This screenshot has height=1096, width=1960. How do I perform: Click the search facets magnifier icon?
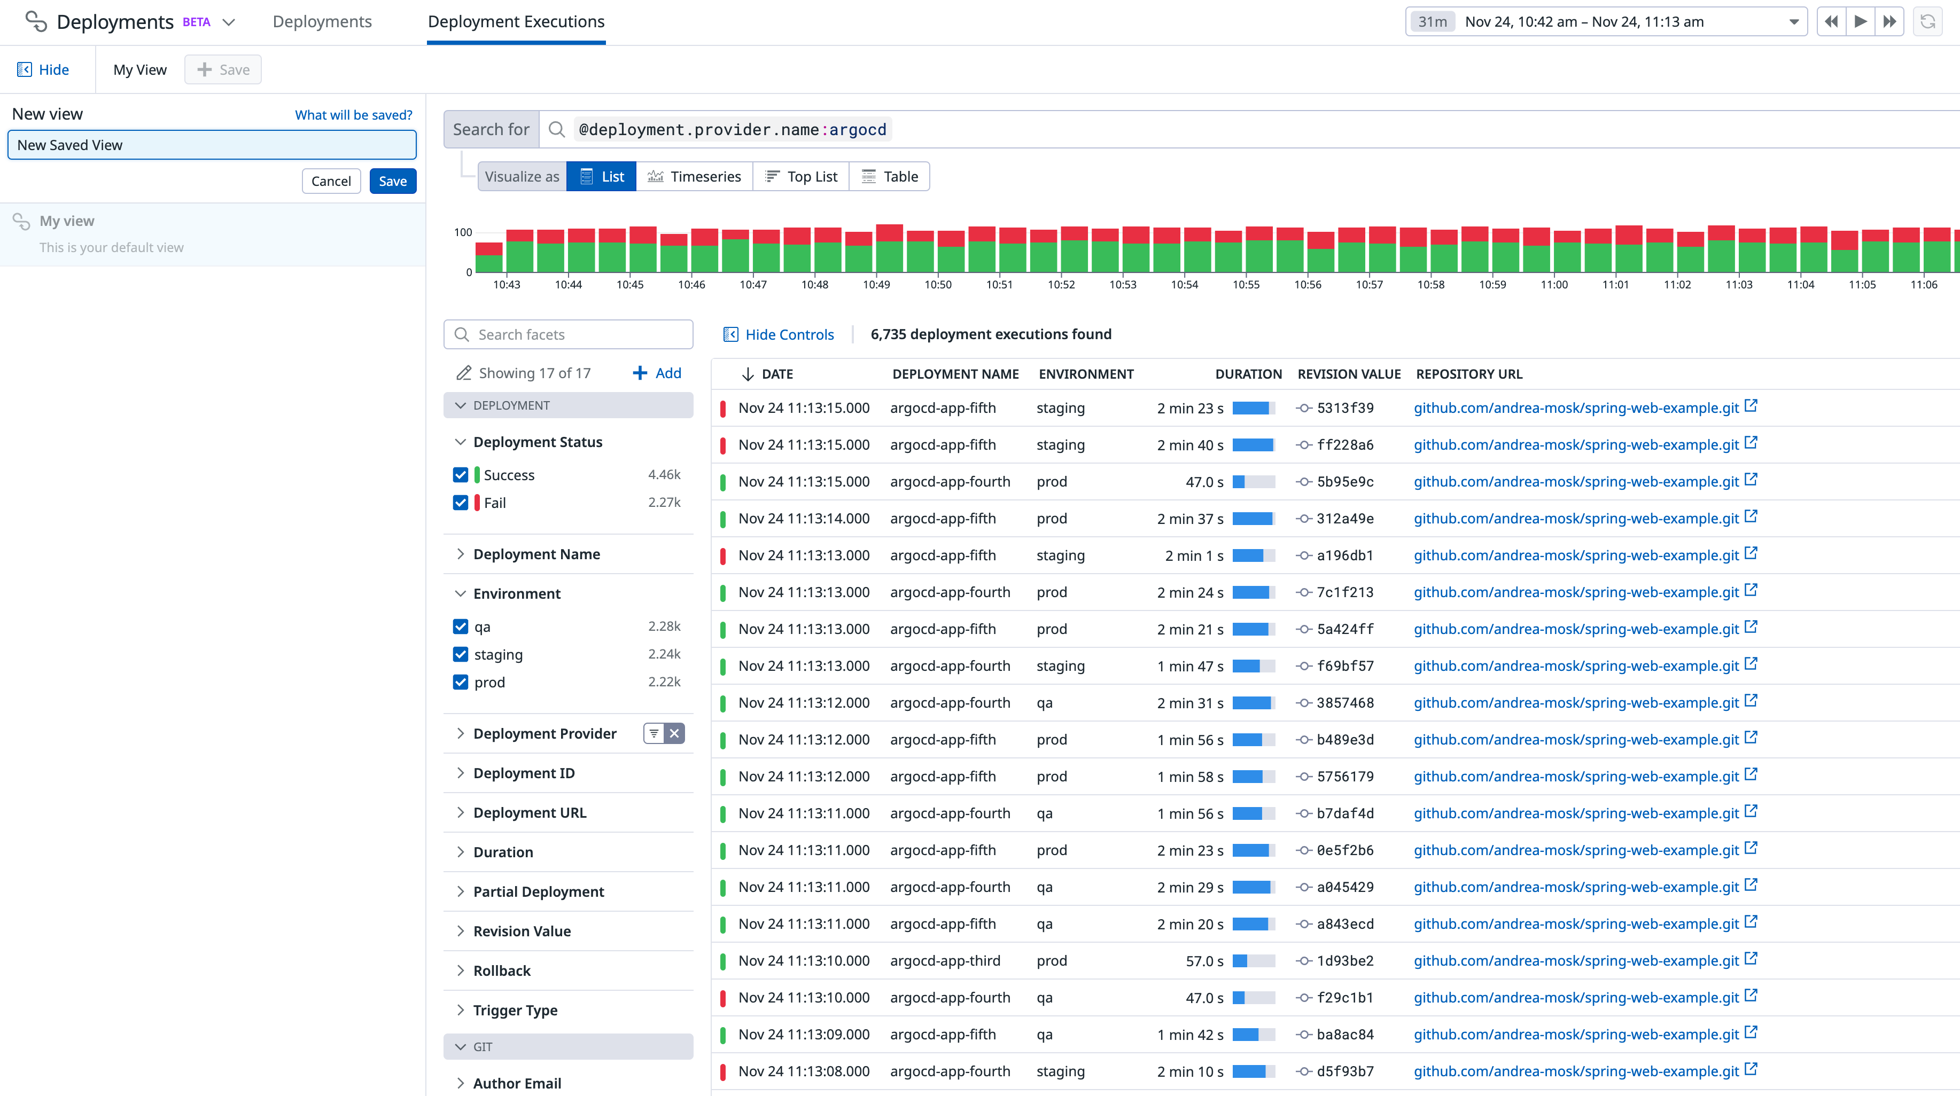coord(461,335)
